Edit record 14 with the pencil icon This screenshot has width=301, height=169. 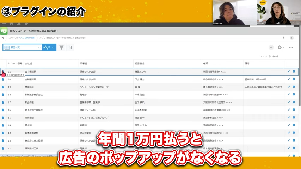tap(289, 125)
